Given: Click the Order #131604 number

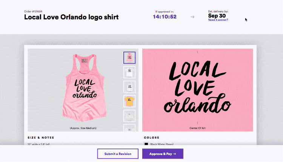Looking at the screenshot, I should pyautogui.click(x=33, y=11).
